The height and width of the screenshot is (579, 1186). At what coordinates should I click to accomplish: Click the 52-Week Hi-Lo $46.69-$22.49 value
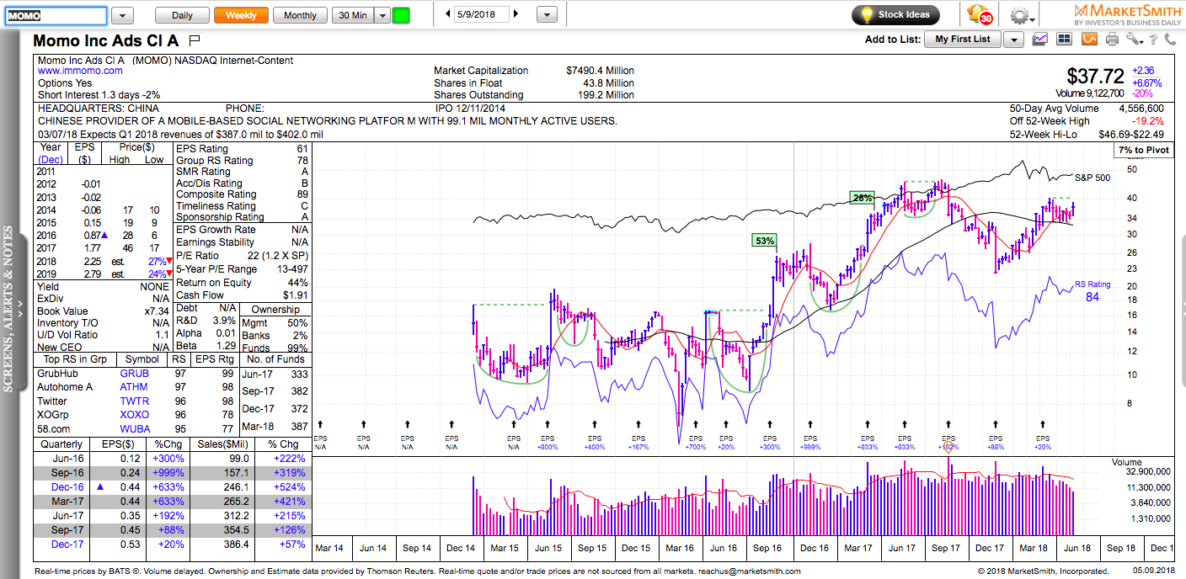point(1130,135)
